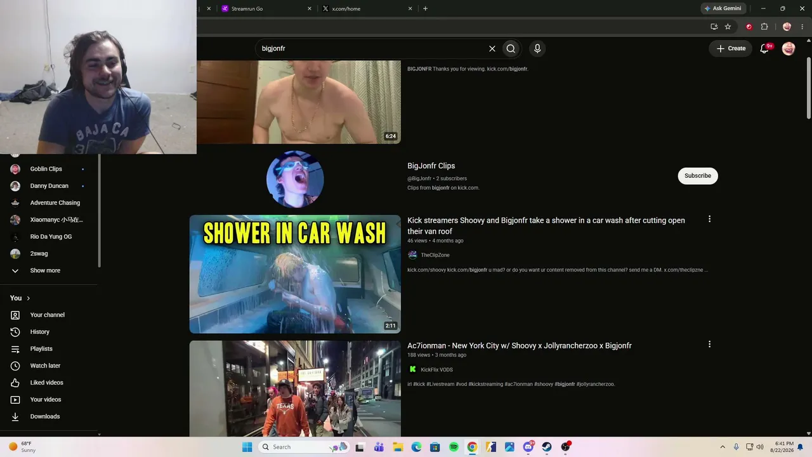The image size is (812, 457).
Task: Start voice search with the microphone icon
Action: (x=537, y=48)
